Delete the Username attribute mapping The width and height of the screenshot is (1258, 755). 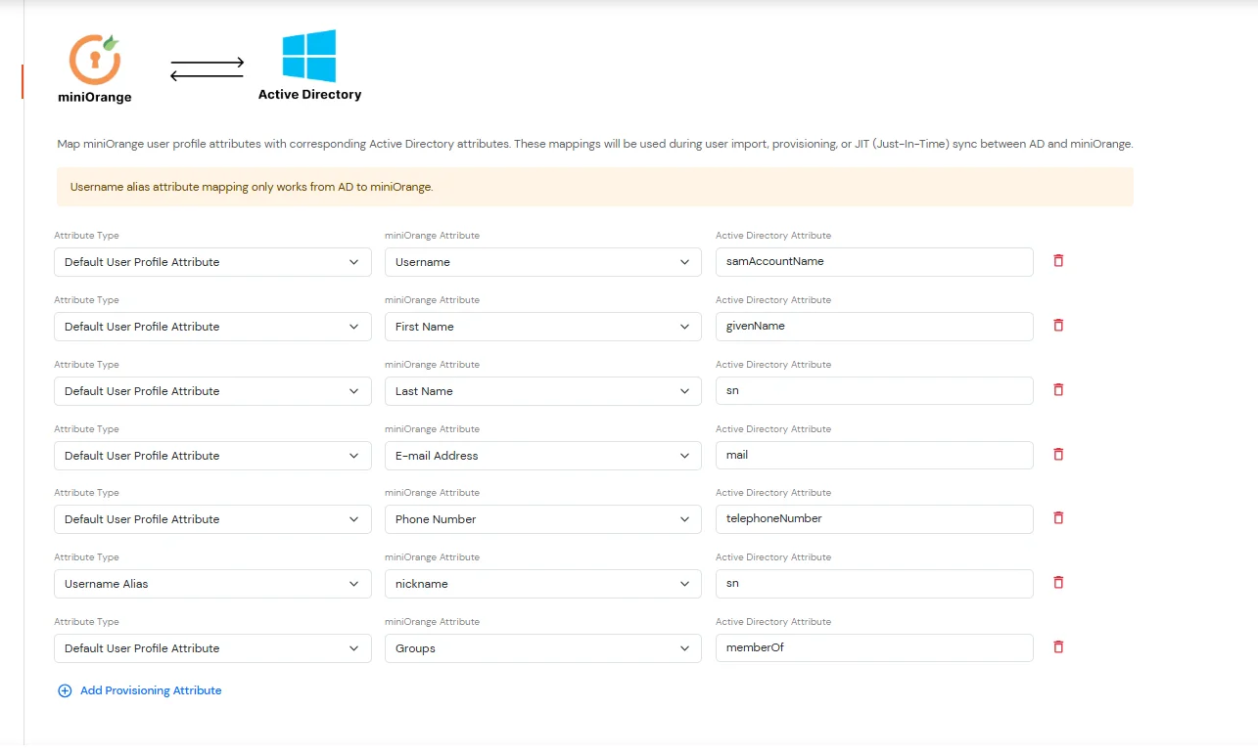[1058, 260]
